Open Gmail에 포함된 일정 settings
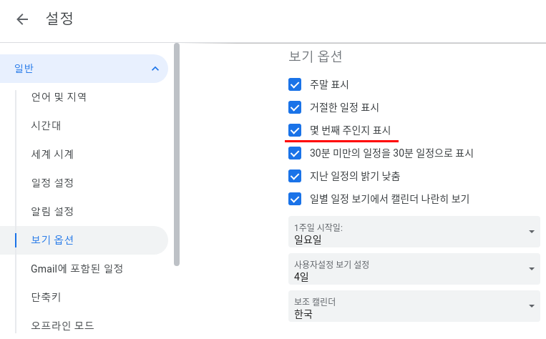Image resolution: width=546 pixels, height=339 pixels. 77,268
